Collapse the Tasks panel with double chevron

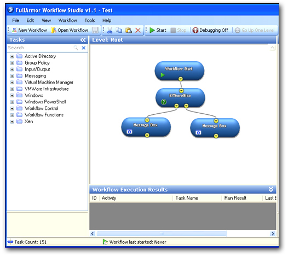tap(83, 40)
